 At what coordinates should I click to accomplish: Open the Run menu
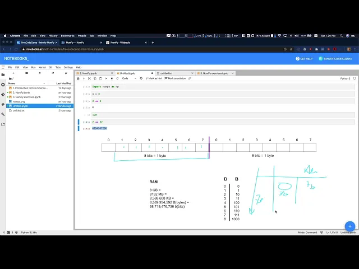34,67
